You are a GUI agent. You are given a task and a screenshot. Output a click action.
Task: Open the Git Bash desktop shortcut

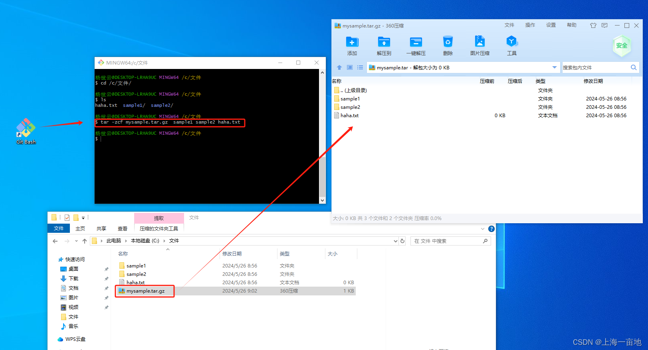click(26, 131)
